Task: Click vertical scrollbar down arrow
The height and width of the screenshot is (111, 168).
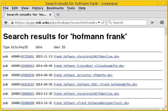Action: tap(165, 106)
